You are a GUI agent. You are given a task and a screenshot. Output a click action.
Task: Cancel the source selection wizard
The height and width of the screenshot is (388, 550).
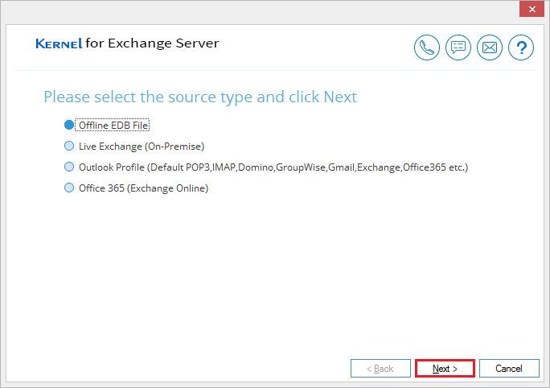point(509,369)
